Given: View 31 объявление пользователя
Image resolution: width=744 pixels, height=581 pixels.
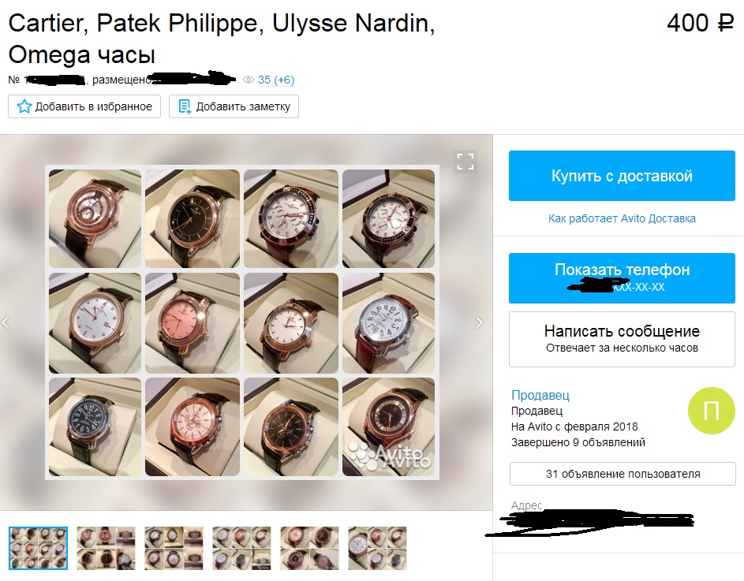Looking at the screenshot, I should (622, 474).
